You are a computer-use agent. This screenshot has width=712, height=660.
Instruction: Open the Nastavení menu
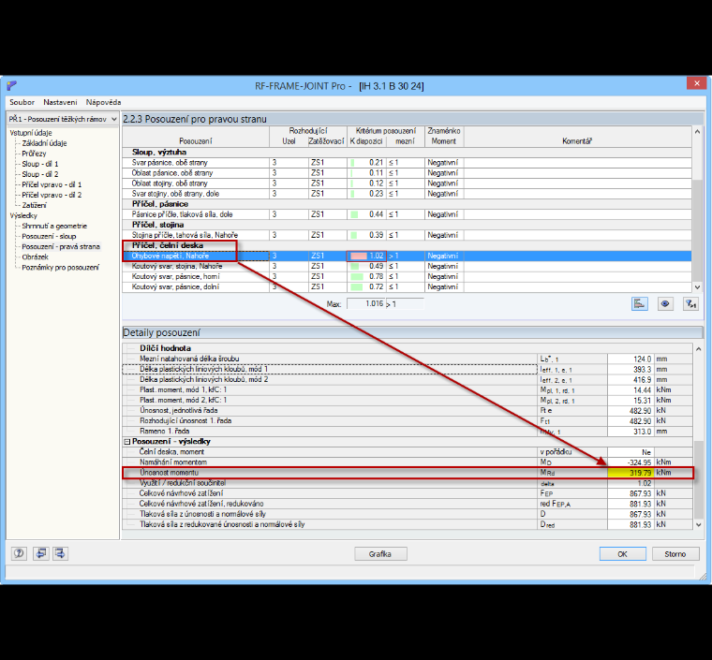point(60,102)
